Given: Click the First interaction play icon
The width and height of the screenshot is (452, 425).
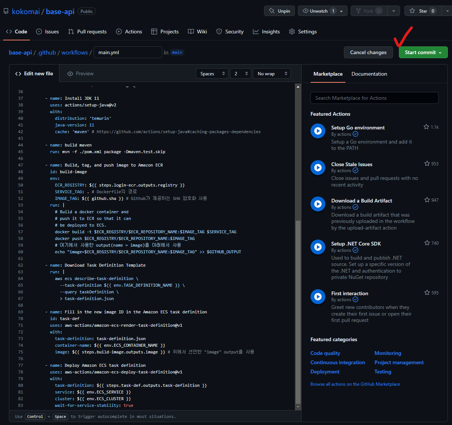Looking at the screenshot, I should click(318, 297).
